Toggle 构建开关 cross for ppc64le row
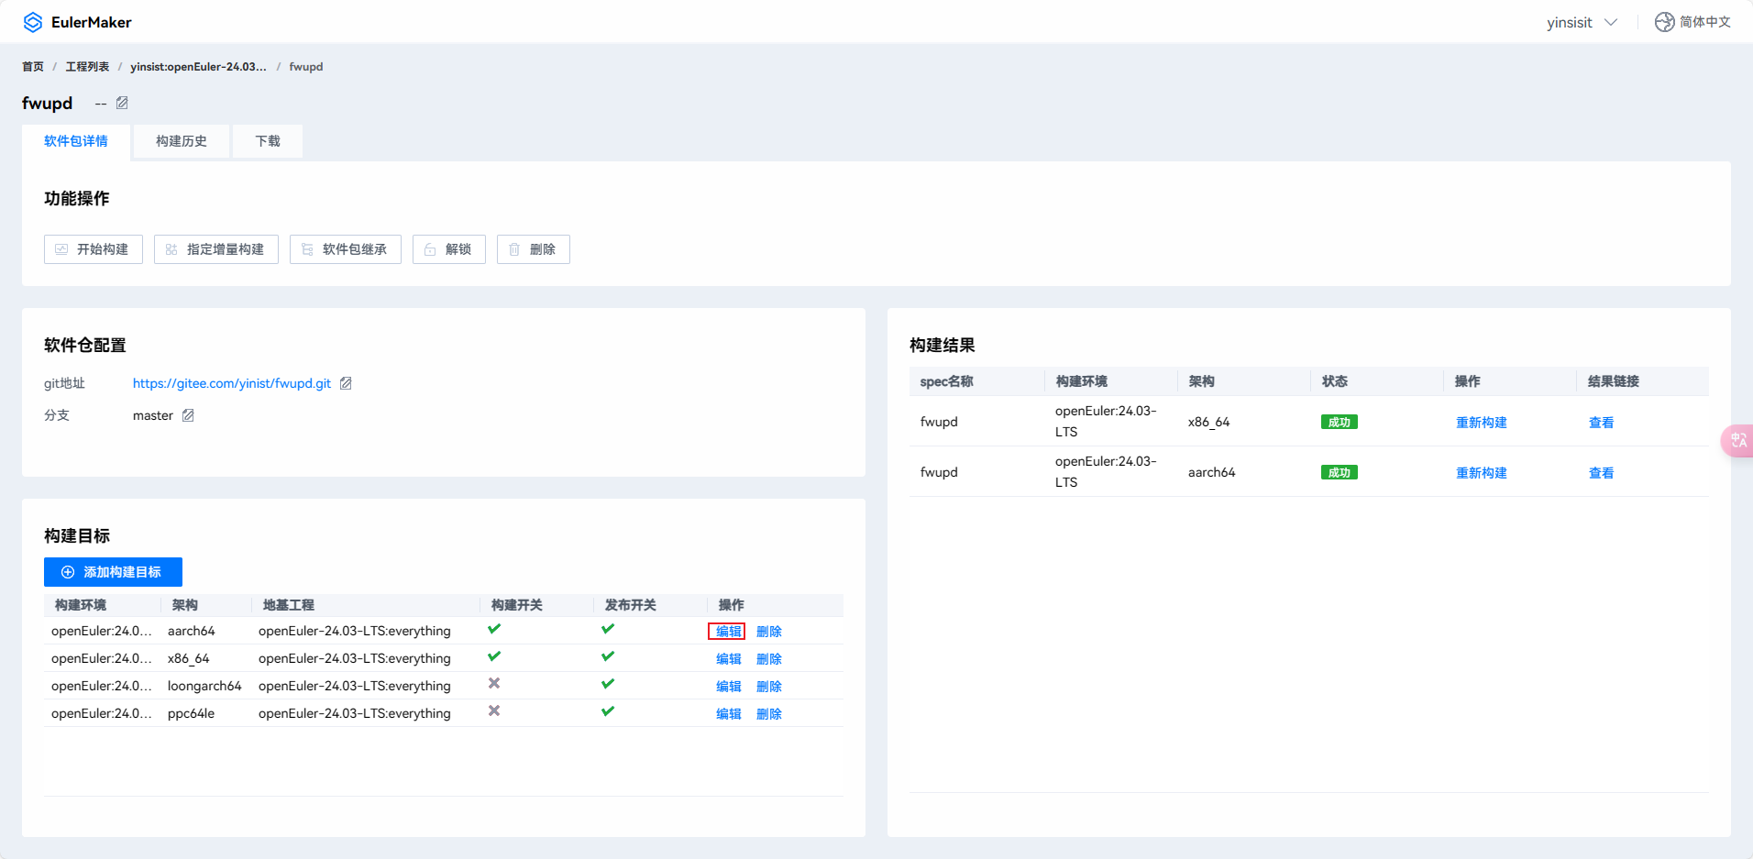 (x=494, y=710)
